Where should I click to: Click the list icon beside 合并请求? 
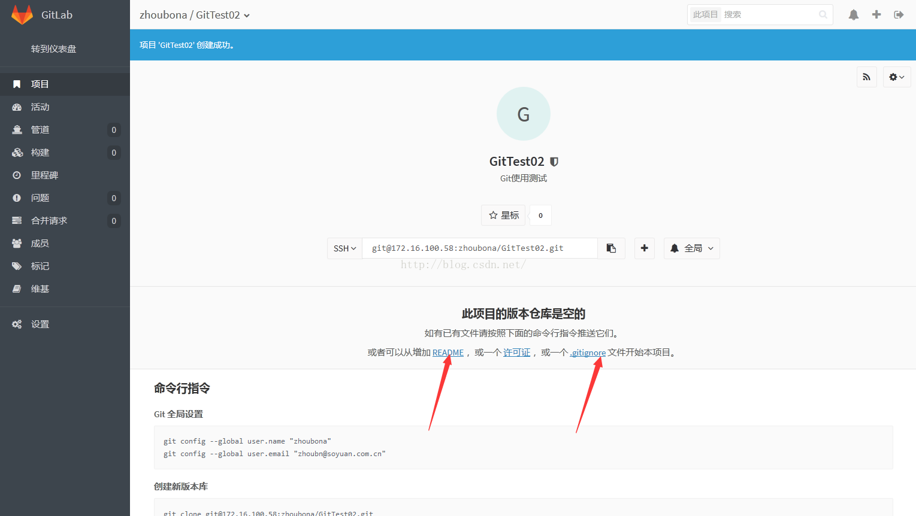(17, 221)
